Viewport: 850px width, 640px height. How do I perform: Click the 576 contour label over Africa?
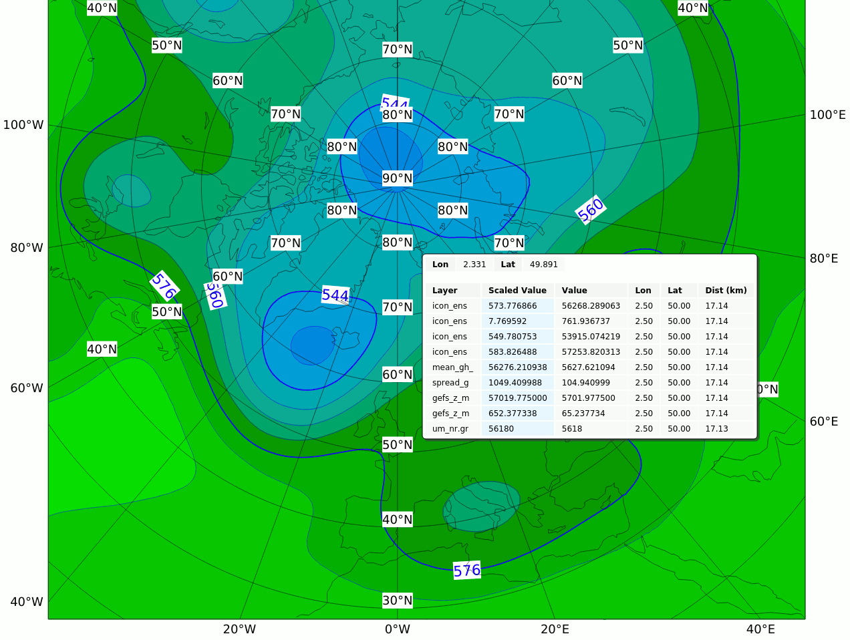coord(467,571)
